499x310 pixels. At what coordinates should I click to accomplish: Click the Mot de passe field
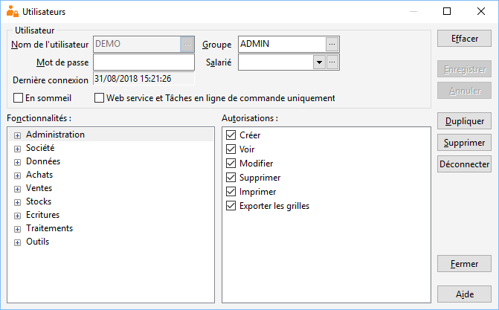point(144,62)
